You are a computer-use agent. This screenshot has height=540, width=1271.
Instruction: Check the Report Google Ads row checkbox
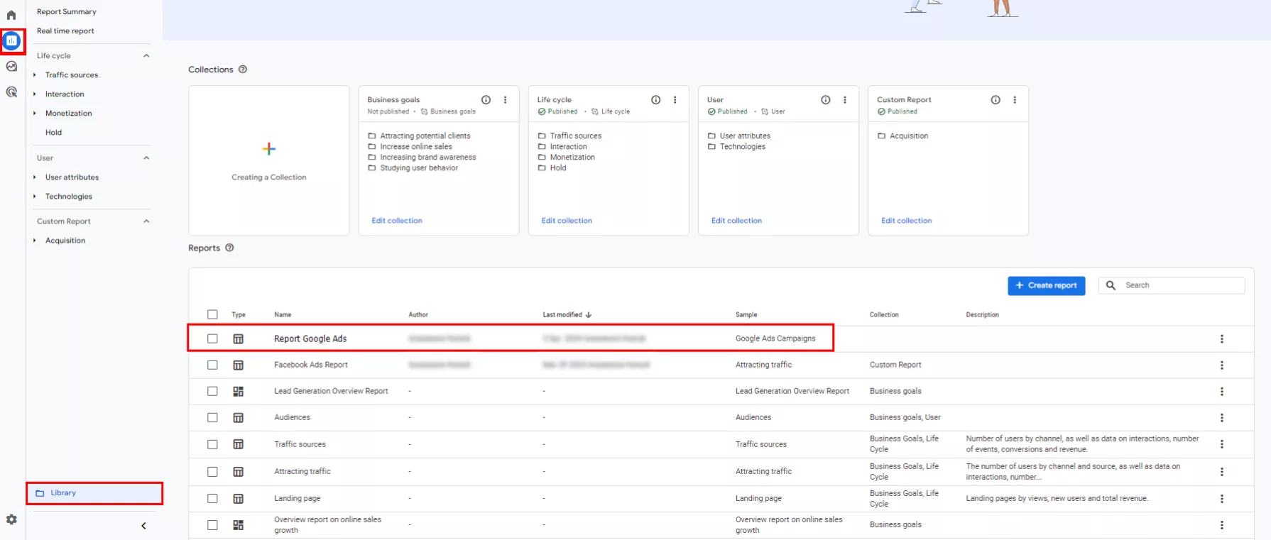click(212, 338)
